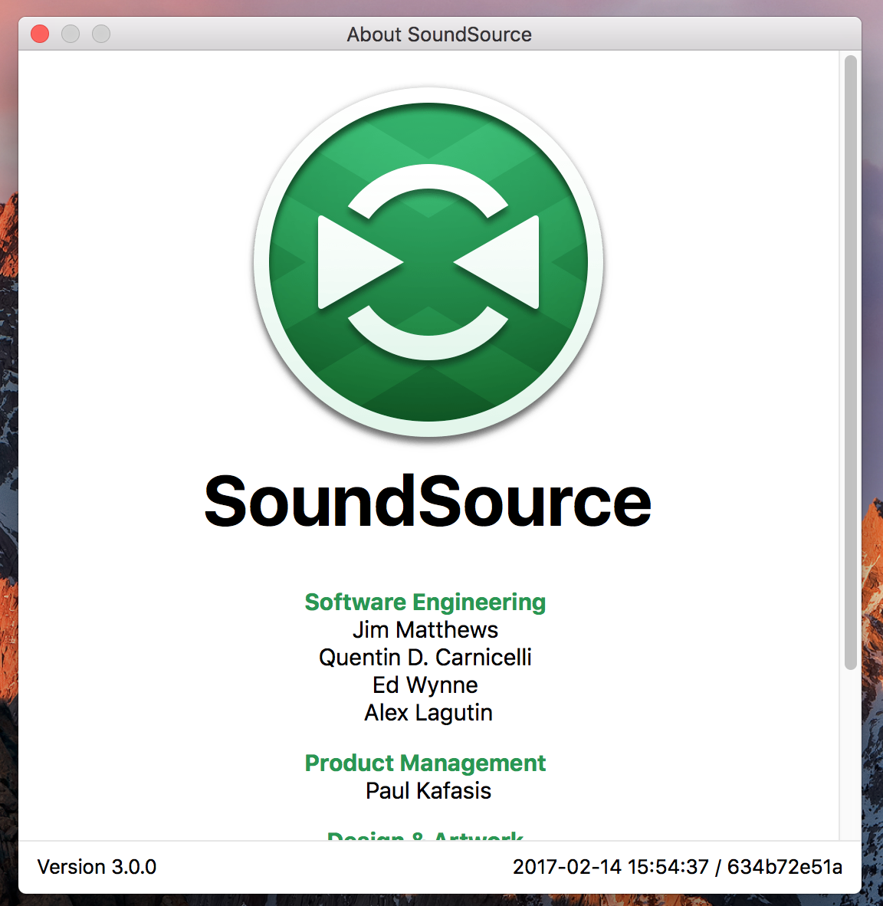This screenshot has width=883, height=906.
Task: Select the name Quentin D. Carnicelli
Action: click(x=425, y=658)
